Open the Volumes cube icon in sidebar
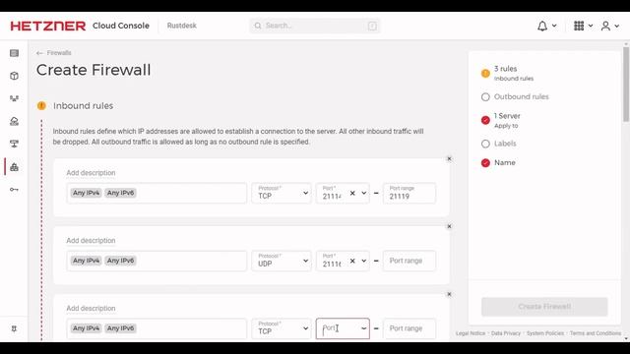This screenshot has width=630, height=354. tap(14, 76)
